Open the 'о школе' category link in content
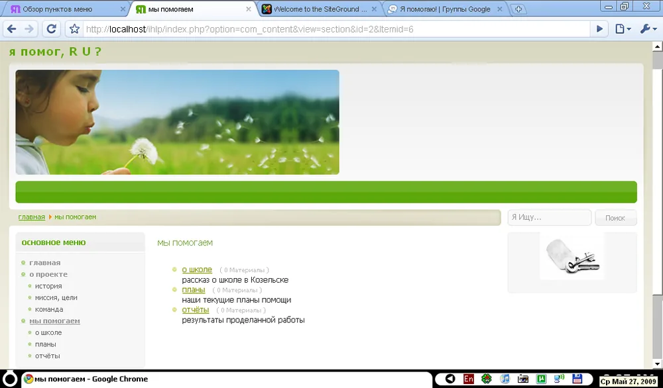663x388 pixels. pyautogui.click(x=197, y=269)
